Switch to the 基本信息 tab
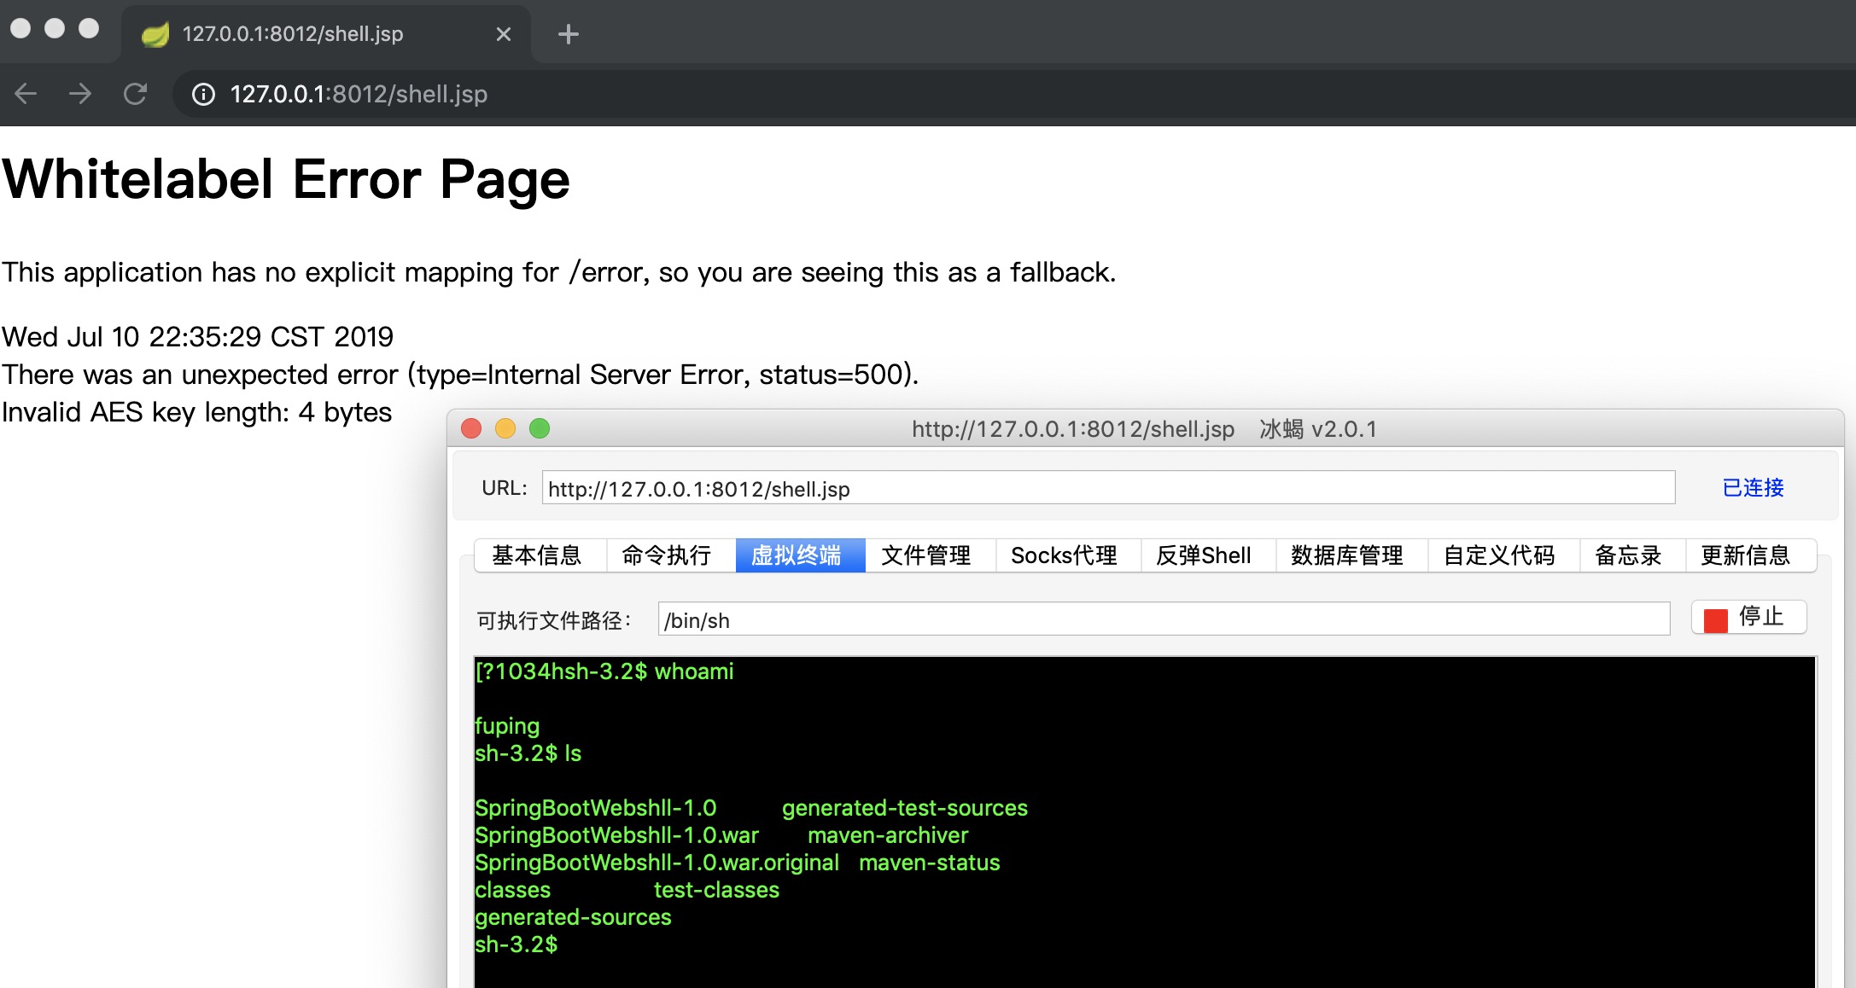The image size is (1856, 988). 537,555
